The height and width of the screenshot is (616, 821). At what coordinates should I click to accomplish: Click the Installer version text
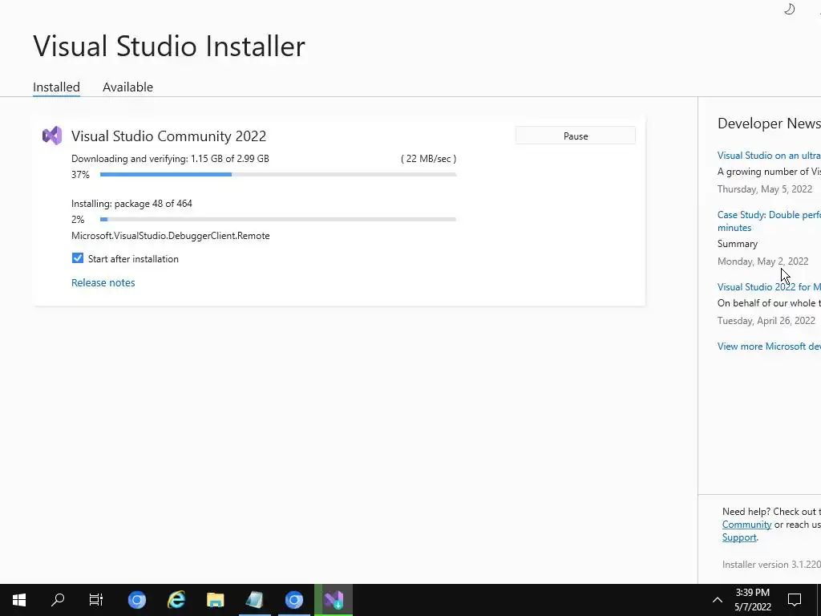(771, 564)
